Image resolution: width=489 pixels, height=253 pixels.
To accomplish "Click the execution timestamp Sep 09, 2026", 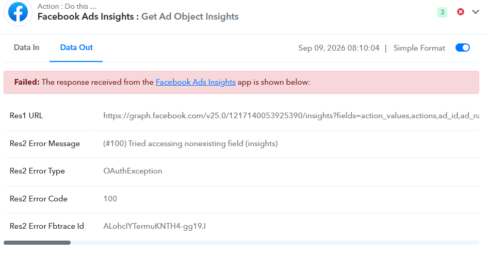I will coord(339,48).
